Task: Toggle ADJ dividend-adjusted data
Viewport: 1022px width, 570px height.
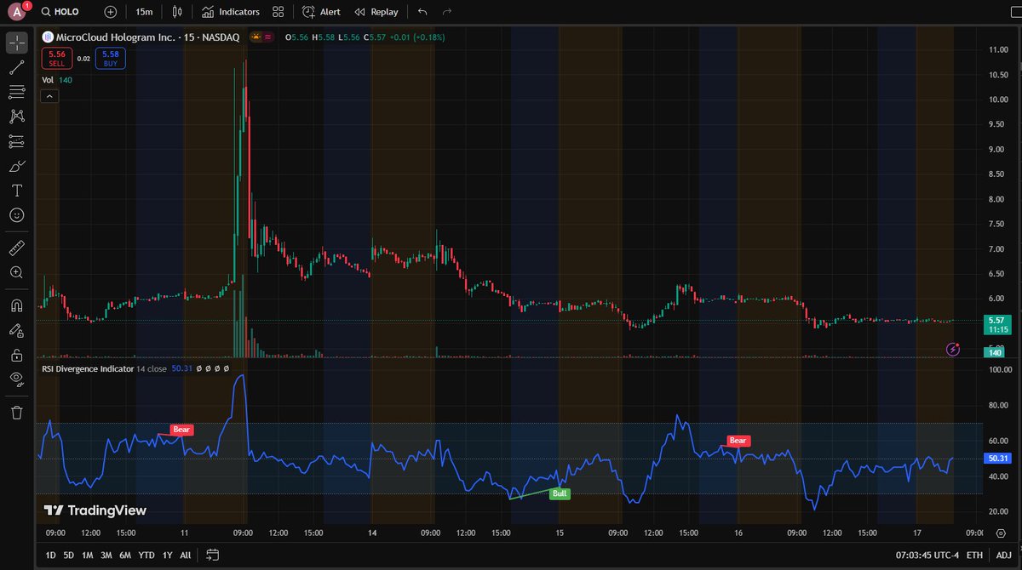Action: [x=1003, y=555]
